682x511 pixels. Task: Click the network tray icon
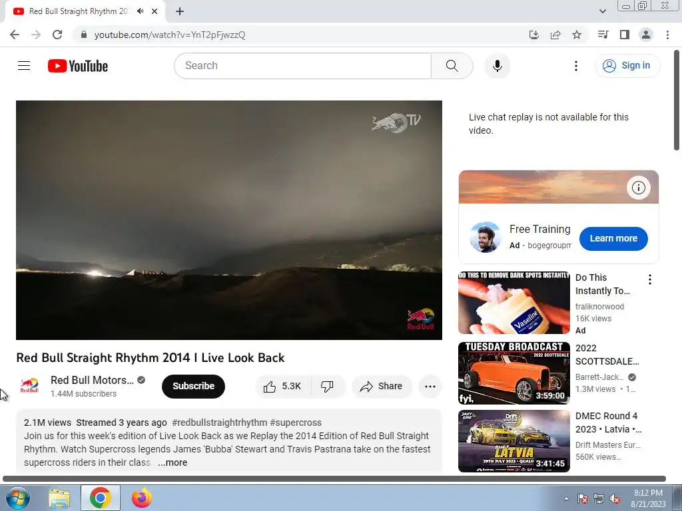tap(599, 498)
